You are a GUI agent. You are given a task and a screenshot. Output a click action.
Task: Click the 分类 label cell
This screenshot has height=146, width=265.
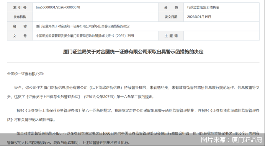coord(171,7)
